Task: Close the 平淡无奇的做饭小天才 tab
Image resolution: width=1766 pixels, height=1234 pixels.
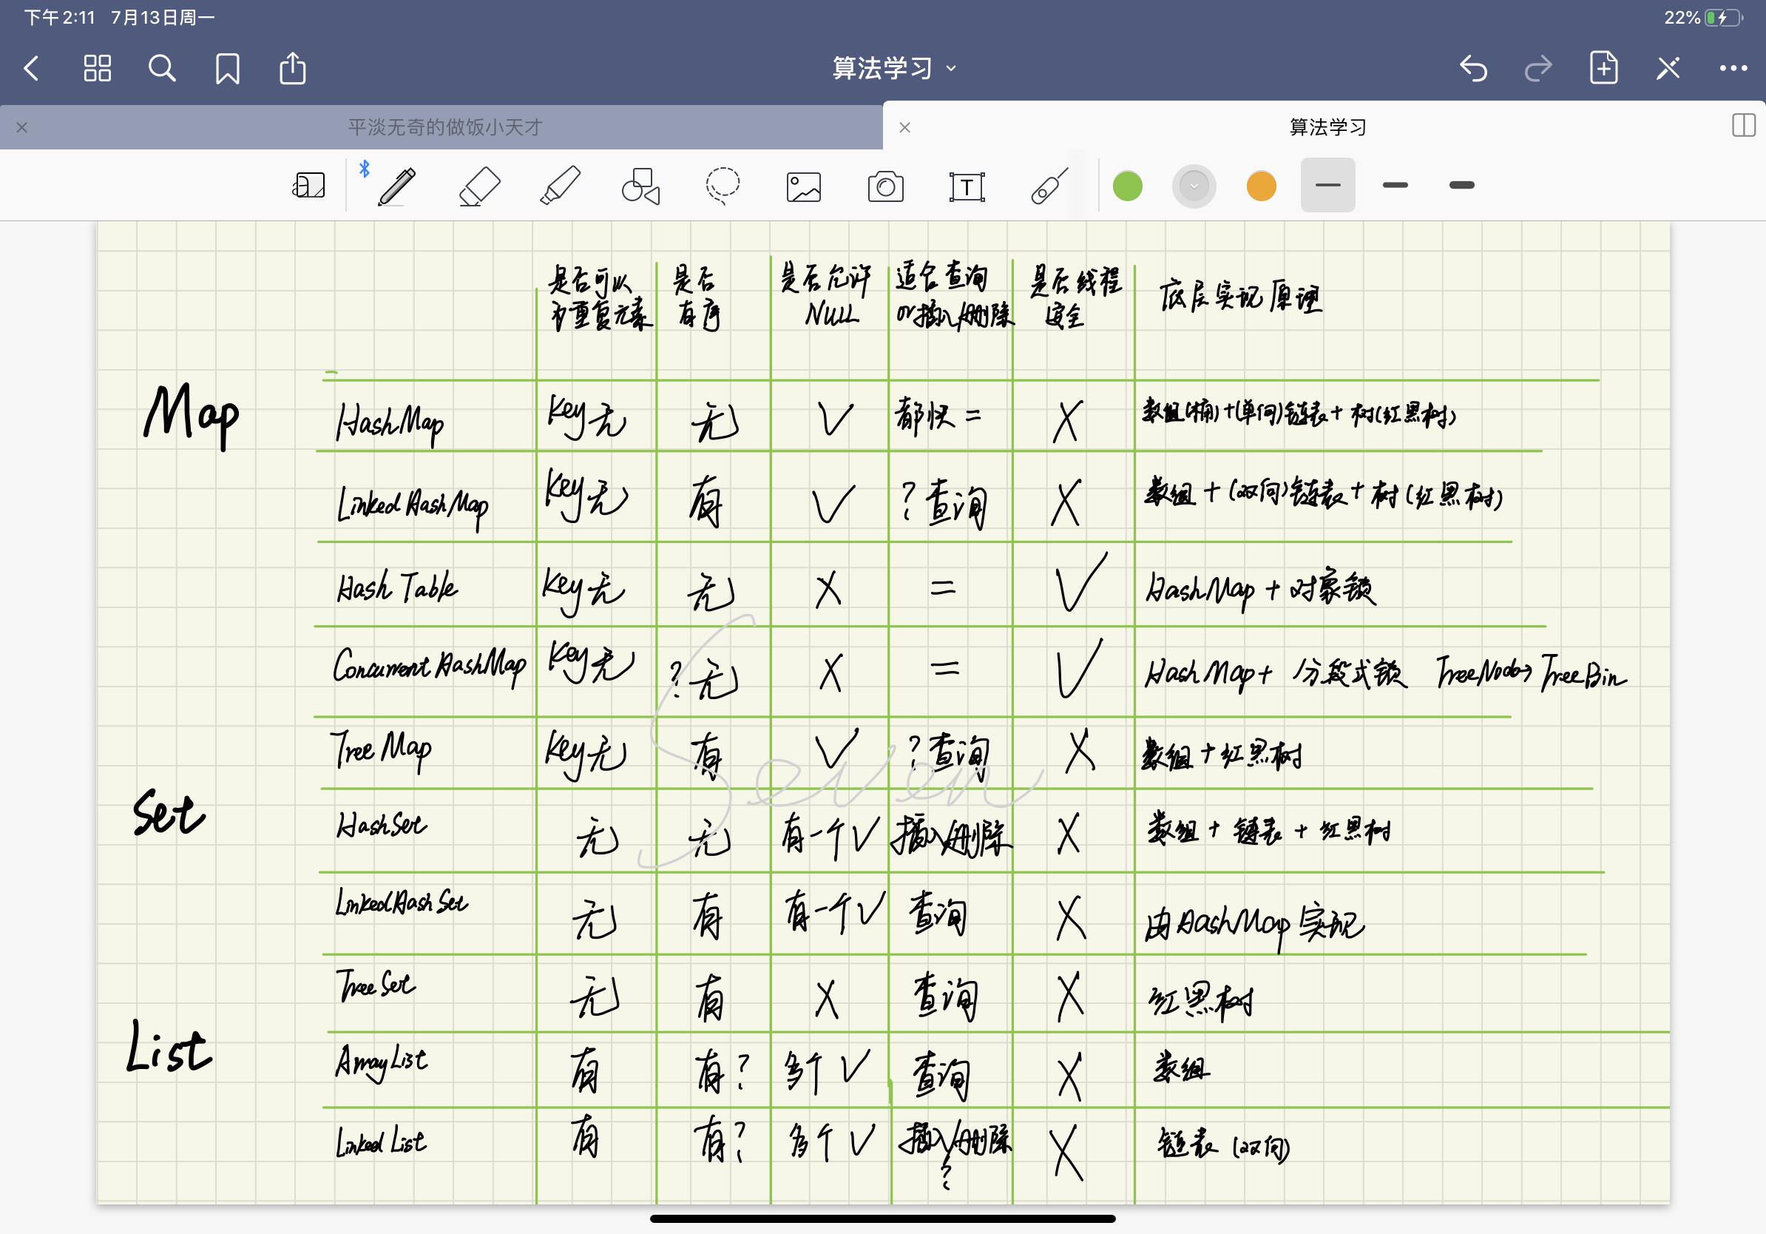Action: [x=22, y=127]
